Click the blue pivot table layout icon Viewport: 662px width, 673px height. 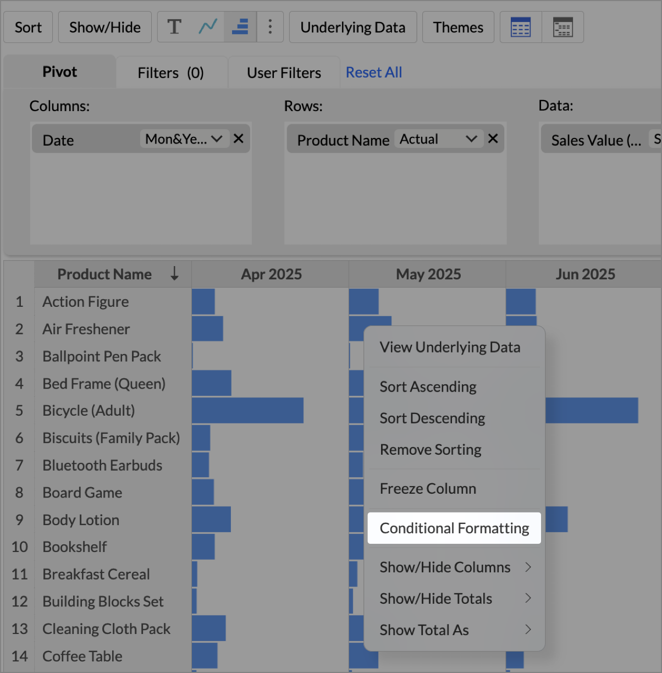click(x=520, y=27)
